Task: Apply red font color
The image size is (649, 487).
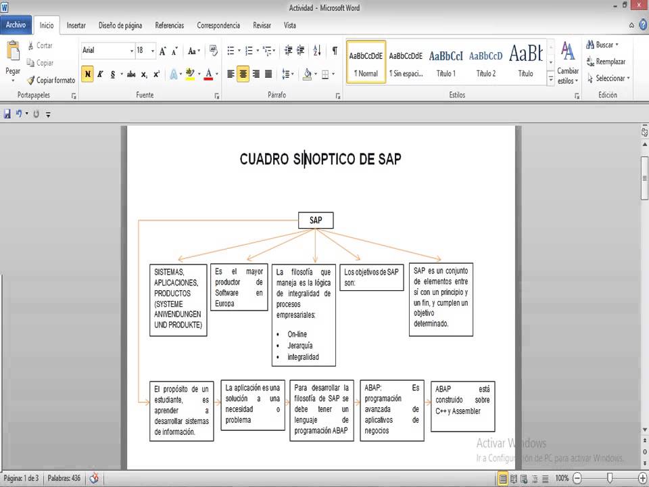Action: tap(209, 74)
